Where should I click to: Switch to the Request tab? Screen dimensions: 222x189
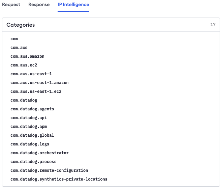pos(11,5)
